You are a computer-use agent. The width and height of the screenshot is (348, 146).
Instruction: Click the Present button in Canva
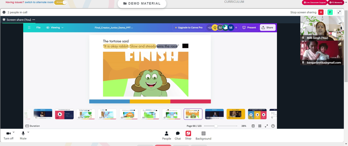click(x=249, y=28)
